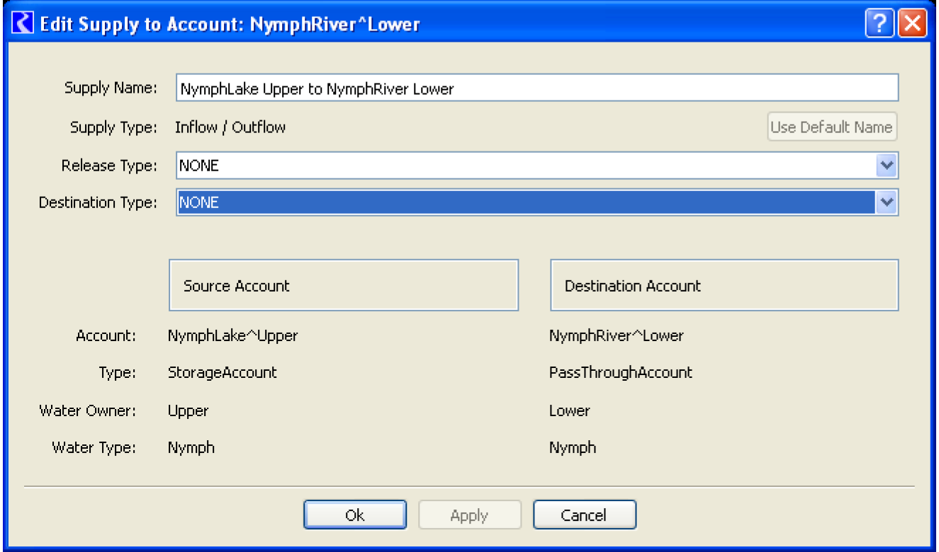This screenshot has width=939, height=552.
Task: Click the RiverWare icon in the title bar
Action: pyautogui.click(x=23, y=24)
